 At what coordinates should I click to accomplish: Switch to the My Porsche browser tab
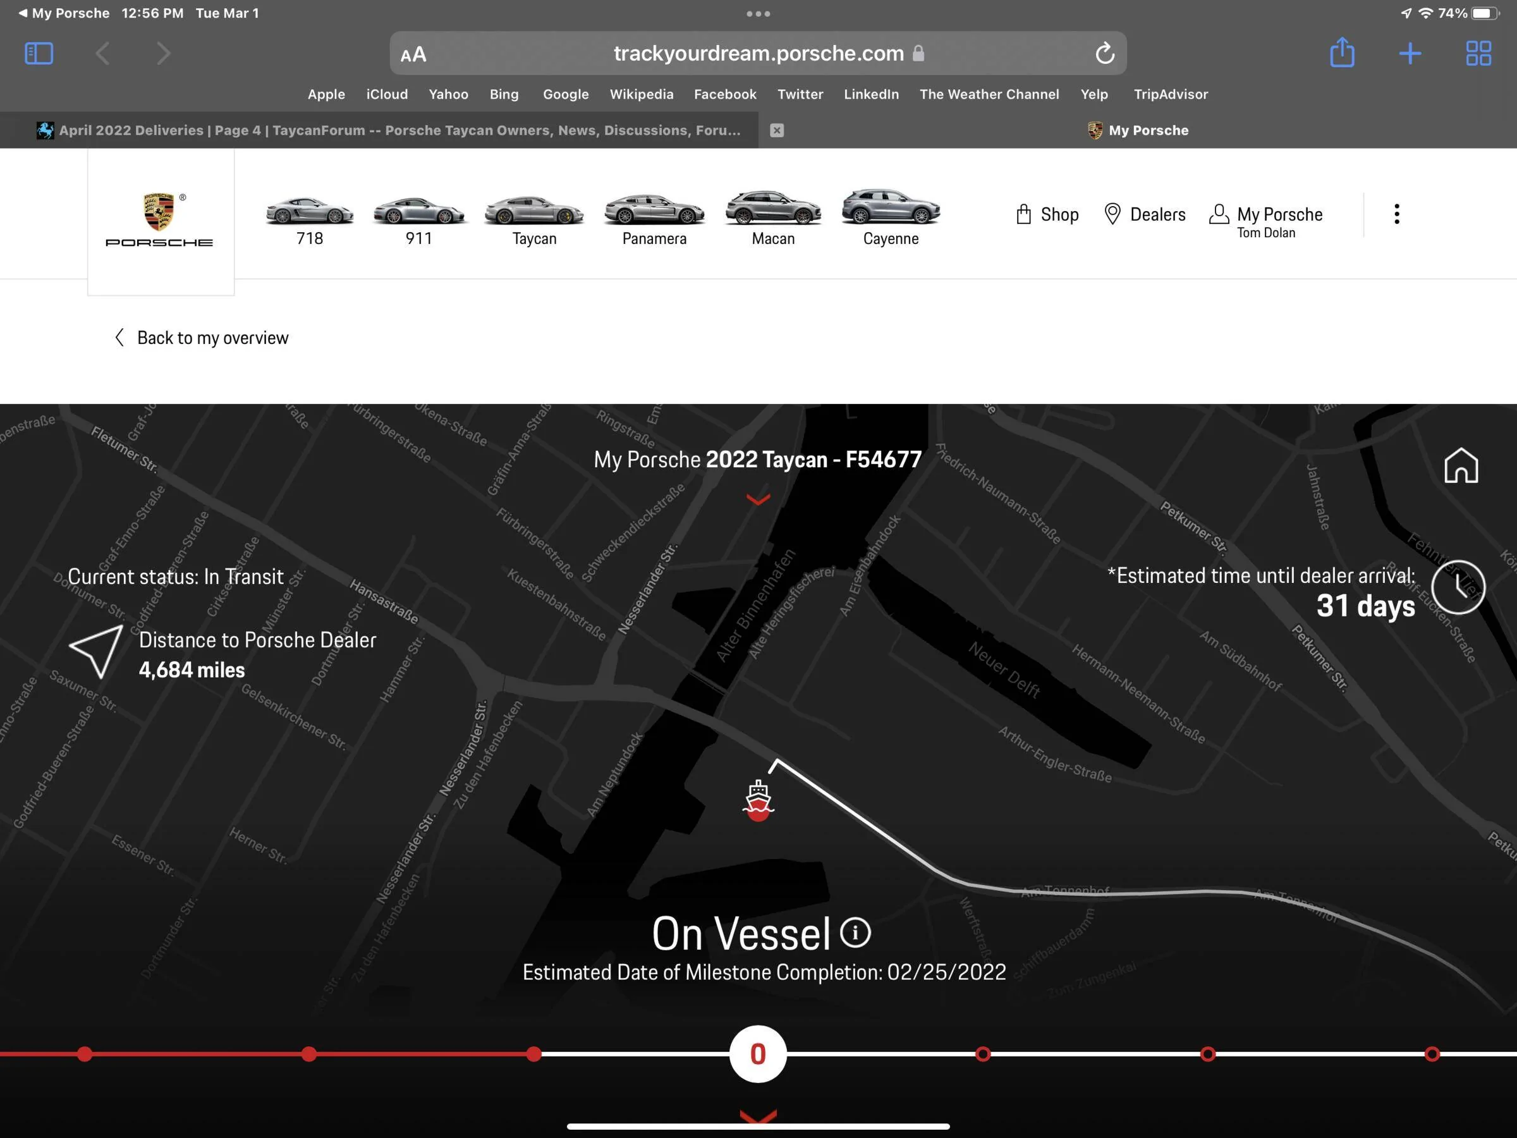click(1138, 130)
